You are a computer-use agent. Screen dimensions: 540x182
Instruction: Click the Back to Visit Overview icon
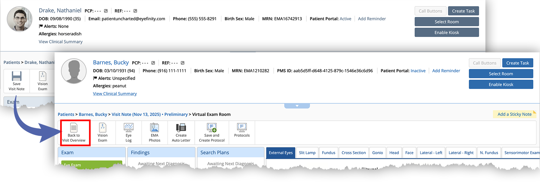[74, 128]
